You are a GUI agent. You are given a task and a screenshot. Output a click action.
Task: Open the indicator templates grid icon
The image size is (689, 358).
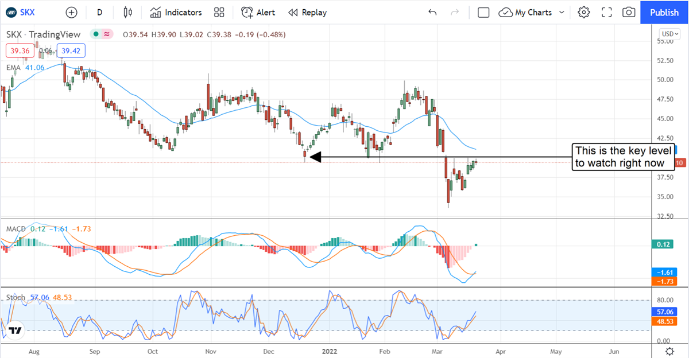219,12
